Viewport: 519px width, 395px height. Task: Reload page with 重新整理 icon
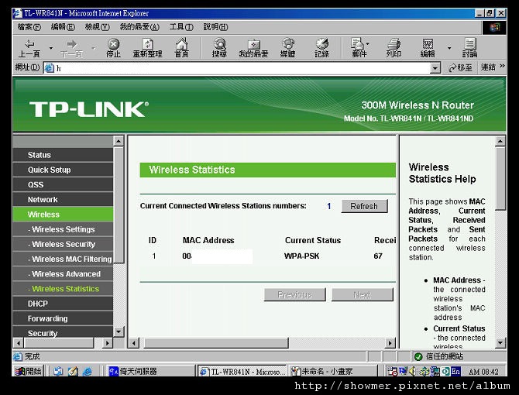click(x=148, y=48)
